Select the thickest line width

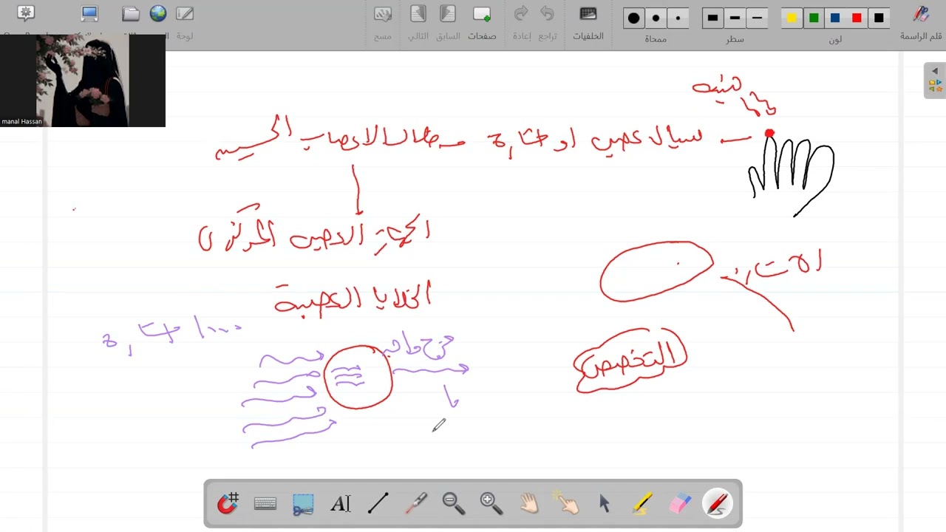[712, 18]
